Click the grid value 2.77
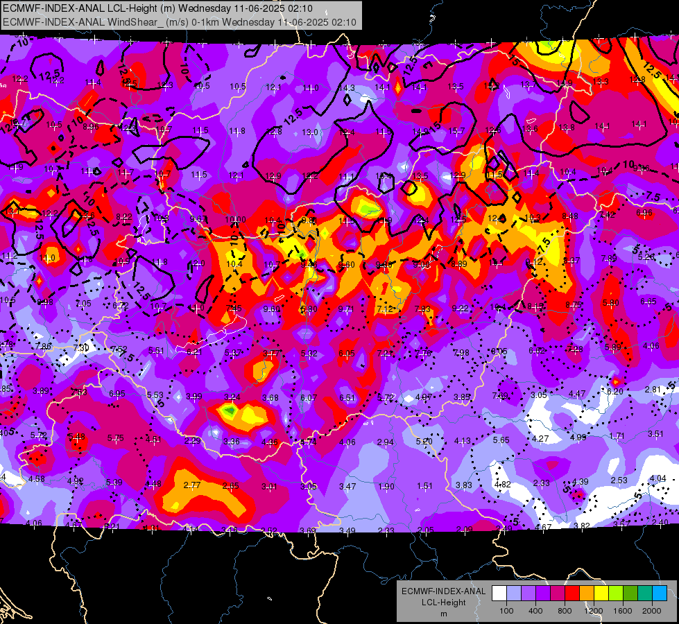The image size is (679, 624). 192,485
